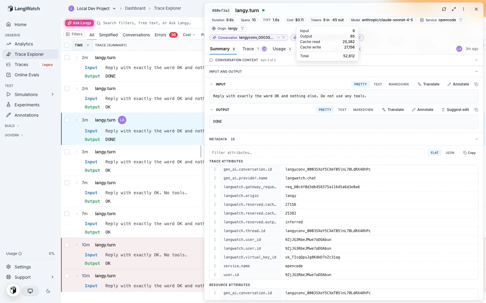
Task: Show the Errors tab
Action: click(166, 35)
